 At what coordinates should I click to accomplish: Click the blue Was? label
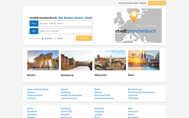[x=34, y=24]
